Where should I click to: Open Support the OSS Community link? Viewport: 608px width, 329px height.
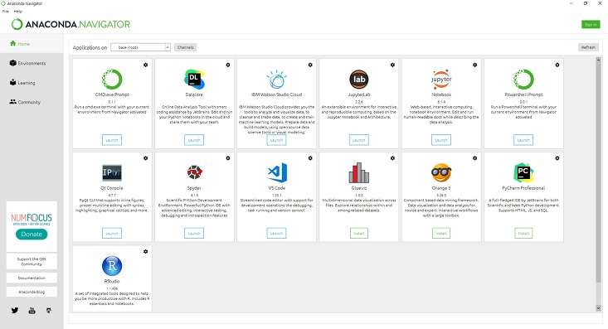click(32, 262)
